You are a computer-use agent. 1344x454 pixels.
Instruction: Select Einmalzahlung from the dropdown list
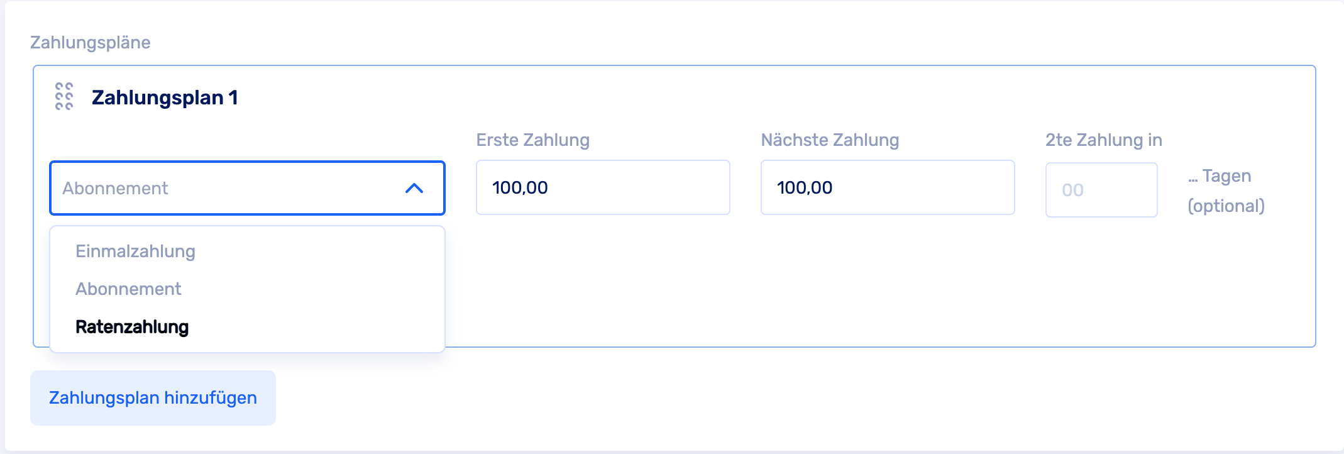[135, 252]
